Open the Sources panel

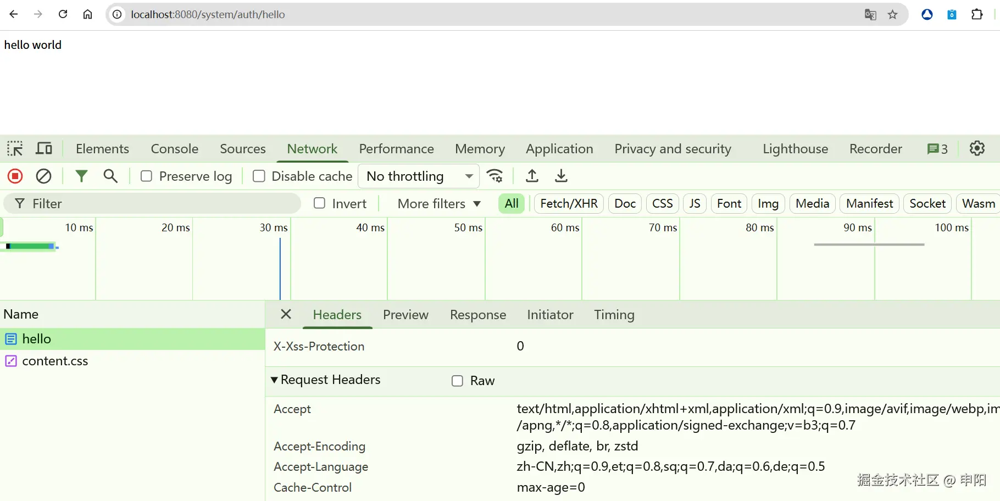pyautogui.click(x=243, y=149)
